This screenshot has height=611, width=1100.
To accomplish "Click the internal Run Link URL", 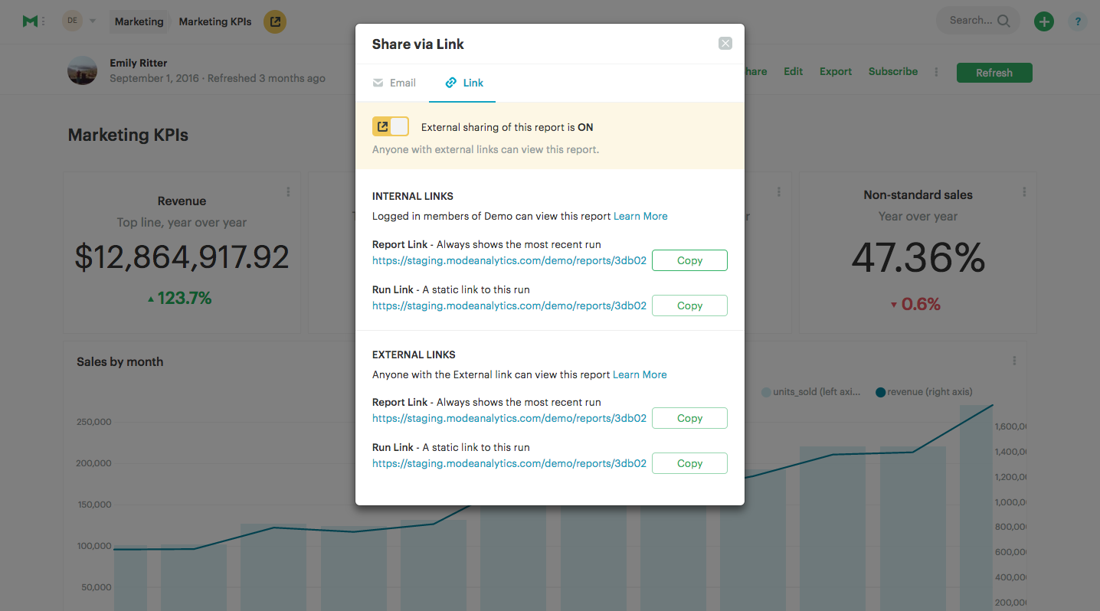I will 509,305.
